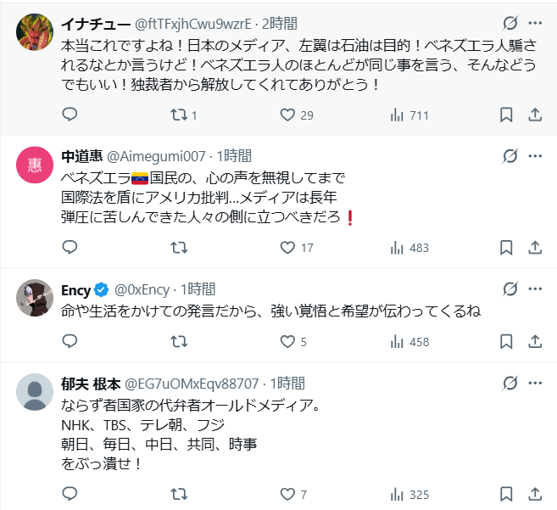Open more options on イナチュー's post
Viewport: 557px width, 510px height.
535,23
